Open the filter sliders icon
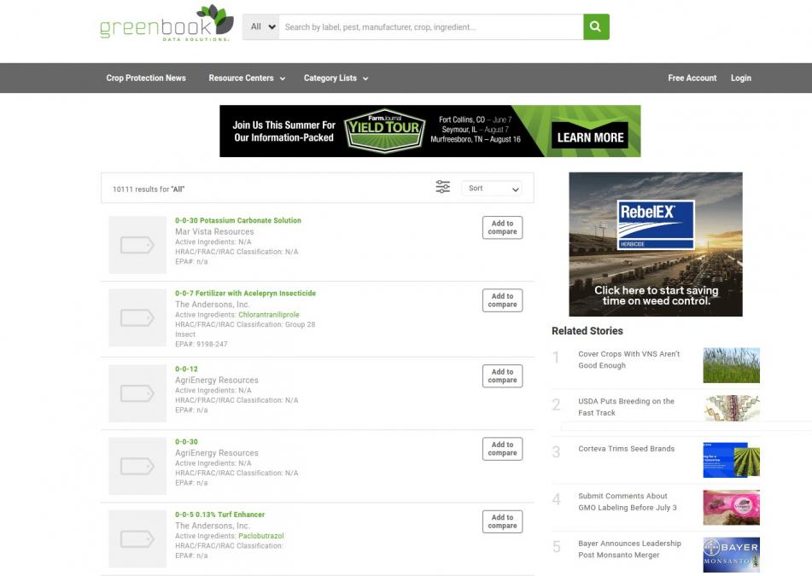This screenshot has width=812, height=576. click(x=443, y=187)
